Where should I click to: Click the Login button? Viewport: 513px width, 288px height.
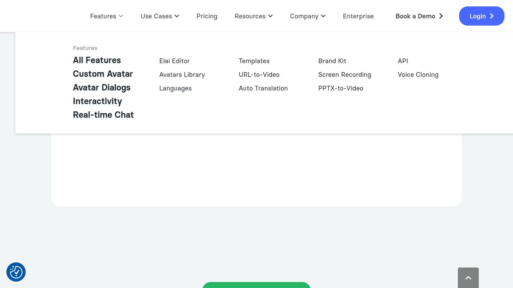482,16
